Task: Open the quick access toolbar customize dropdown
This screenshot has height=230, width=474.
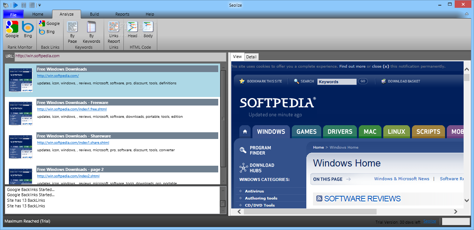Action: pyautogui.click(x=39, y=5)
